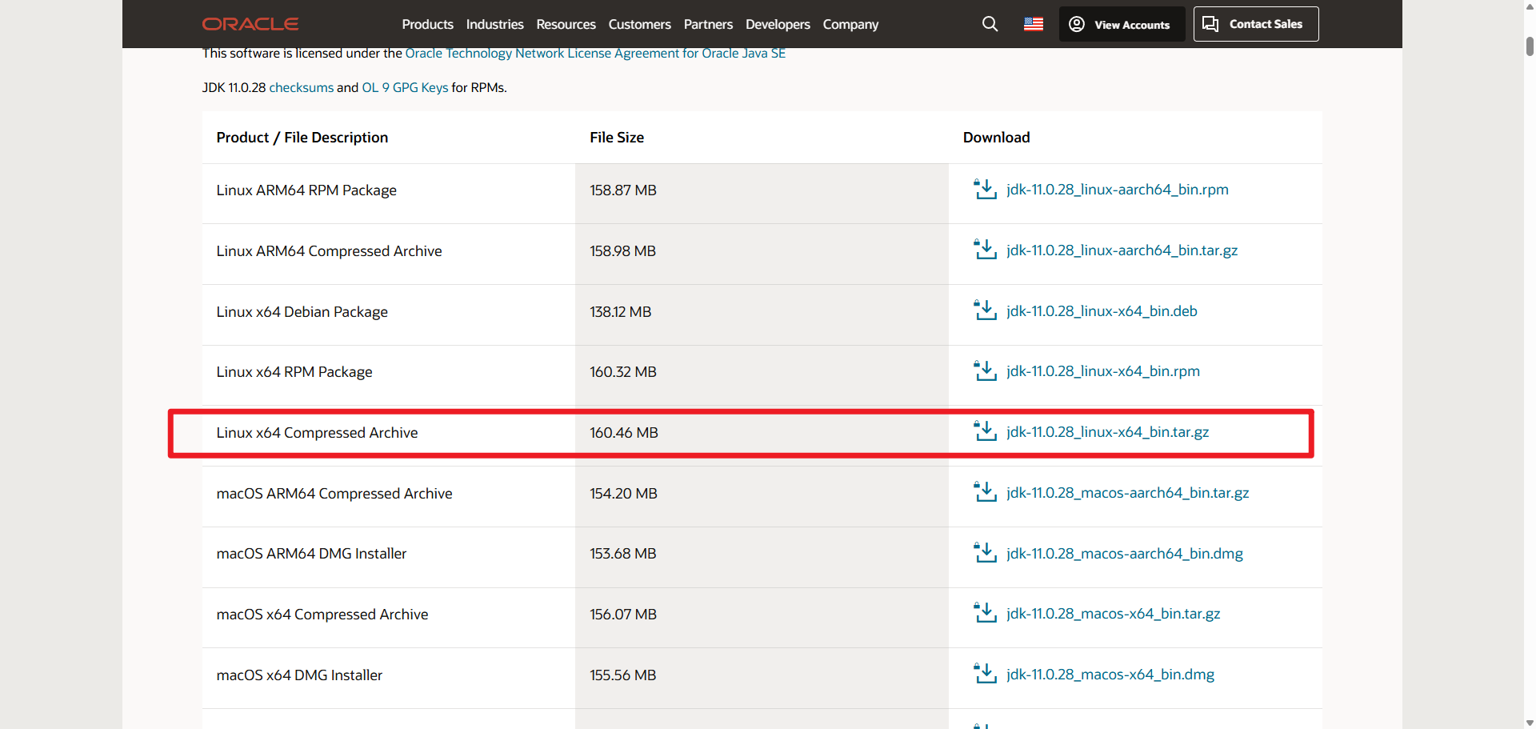This screenshot has height=729, width=1536.
Task: Click the download icon for jdk-11.0.28_macos-x64_bin.dmg
Action: 985,675
